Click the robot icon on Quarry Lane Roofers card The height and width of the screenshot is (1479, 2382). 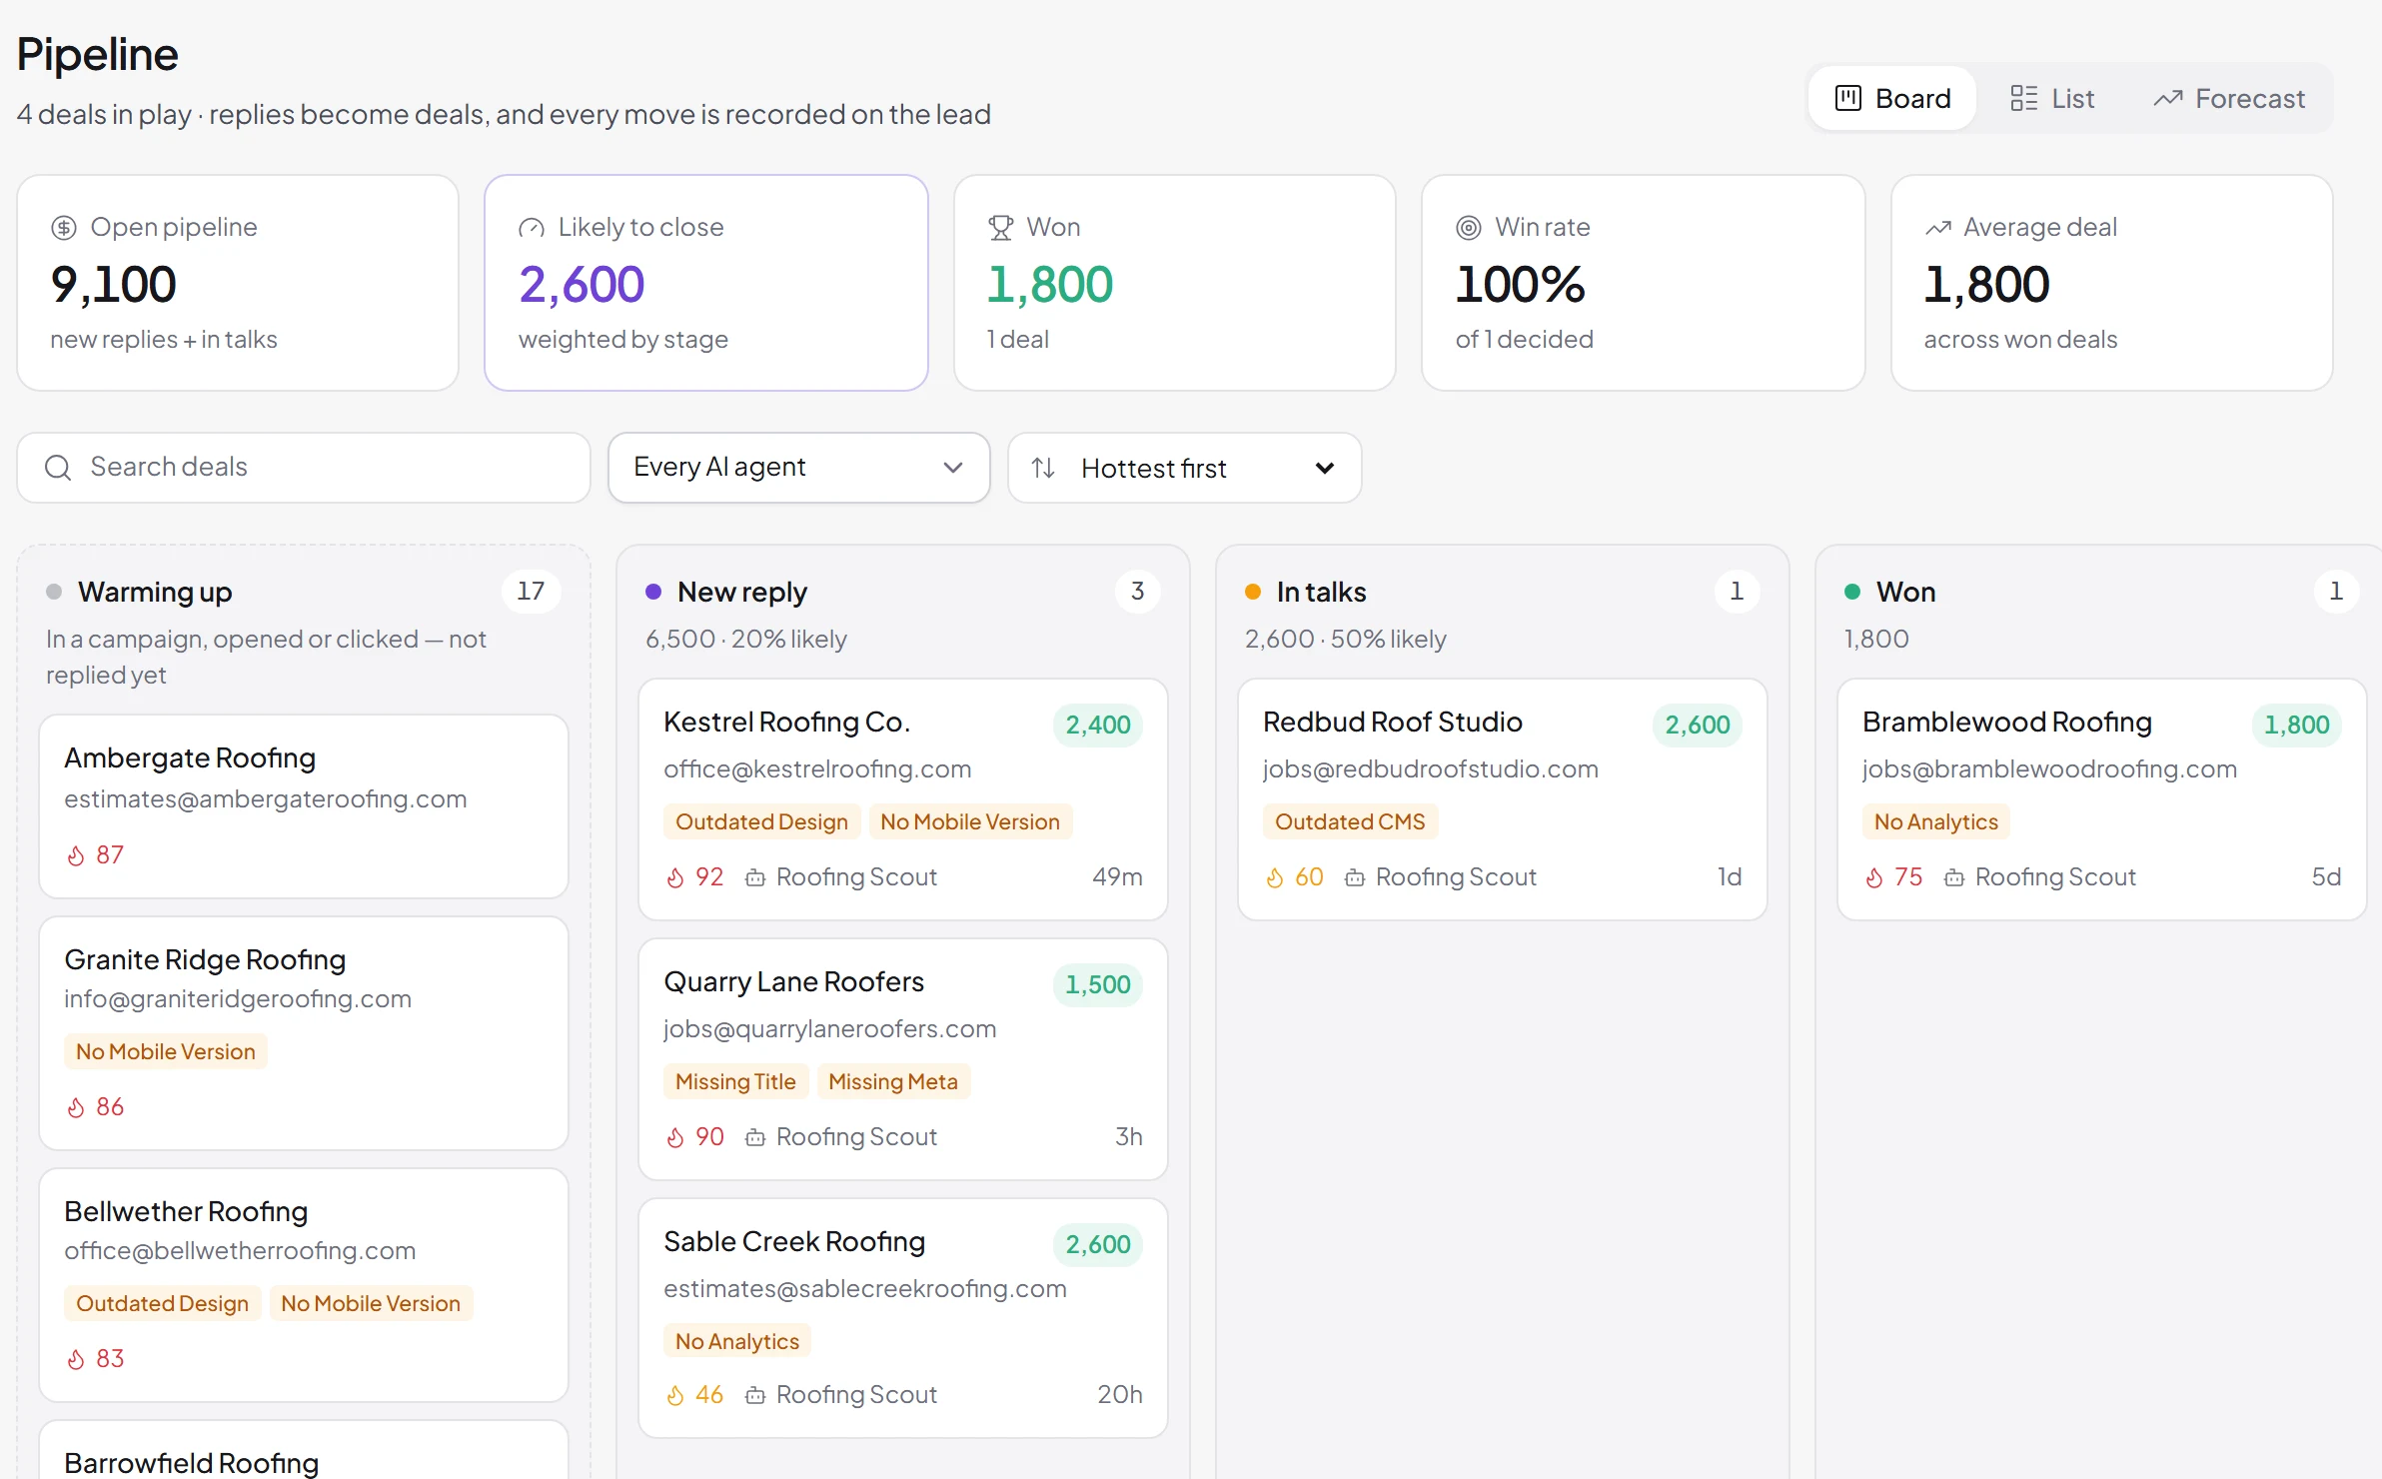[x=755, y=1137]
